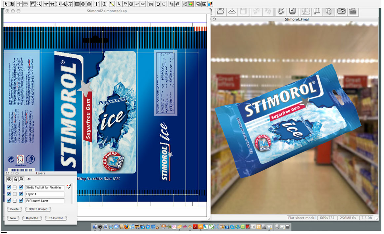Pick the ellipse shape tool
384x234 pixels.
pyautogui.click(x=83, y=4)
